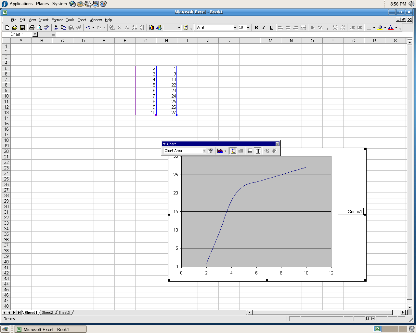The height and width of the screenshot is (333, 416).
Task: Click the Format Painter icon
Action: coord(78,28)
